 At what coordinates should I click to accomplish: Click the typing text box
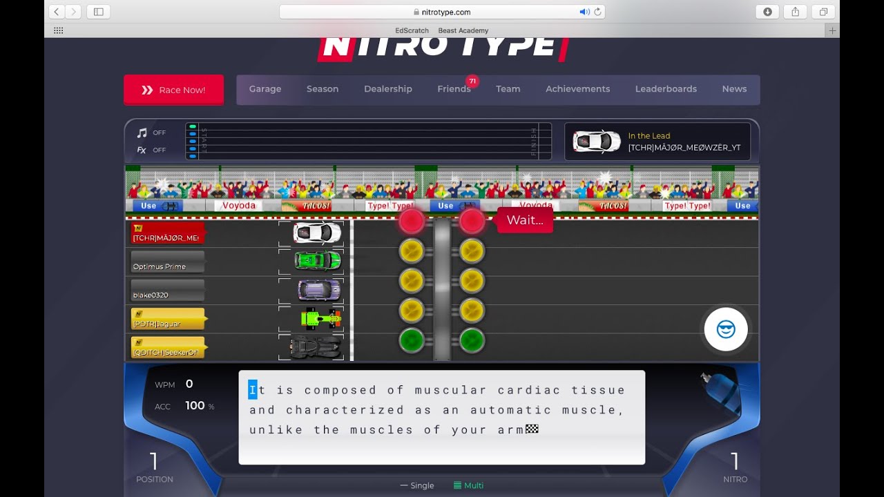[x=442, y=418]
